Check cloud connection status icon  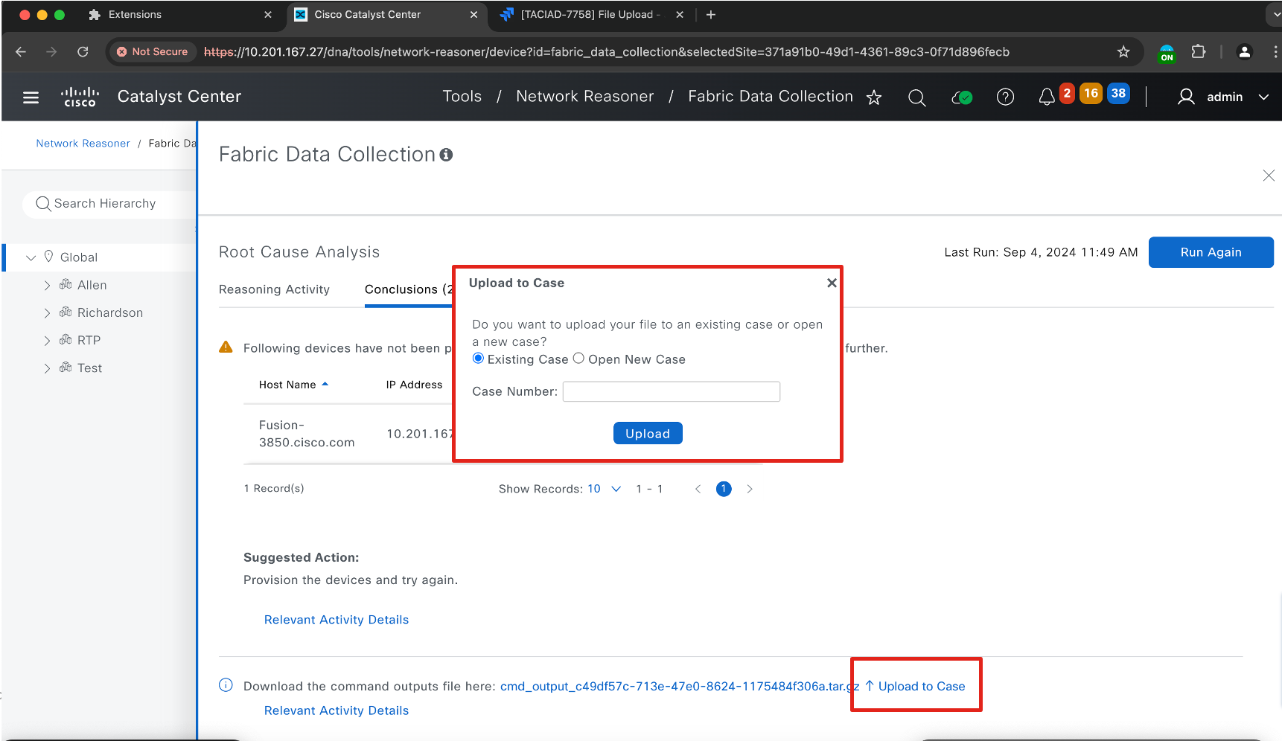click(x=962, y=97)
